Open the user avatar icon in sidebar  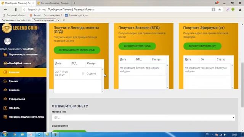click(x=8, y=41)
